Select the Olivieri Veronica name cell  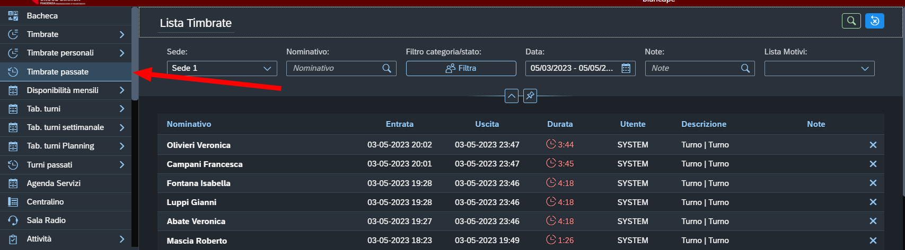point(199,145)
